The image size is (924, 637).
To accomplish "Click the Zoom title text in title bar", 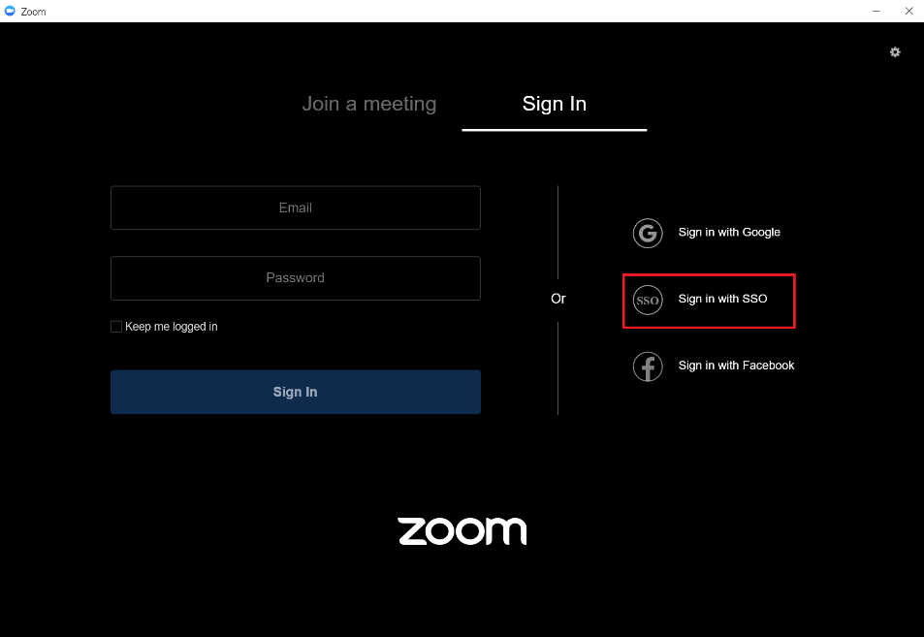I will click(33, 12).
